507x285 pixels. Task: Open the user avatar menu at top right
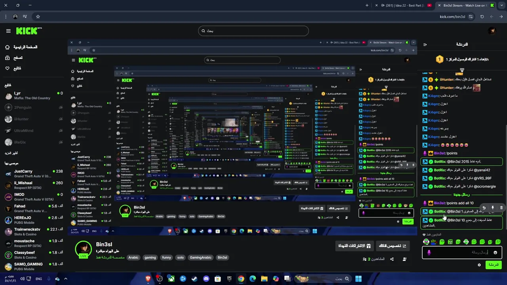pyautogui.click(x=492, y=31)
